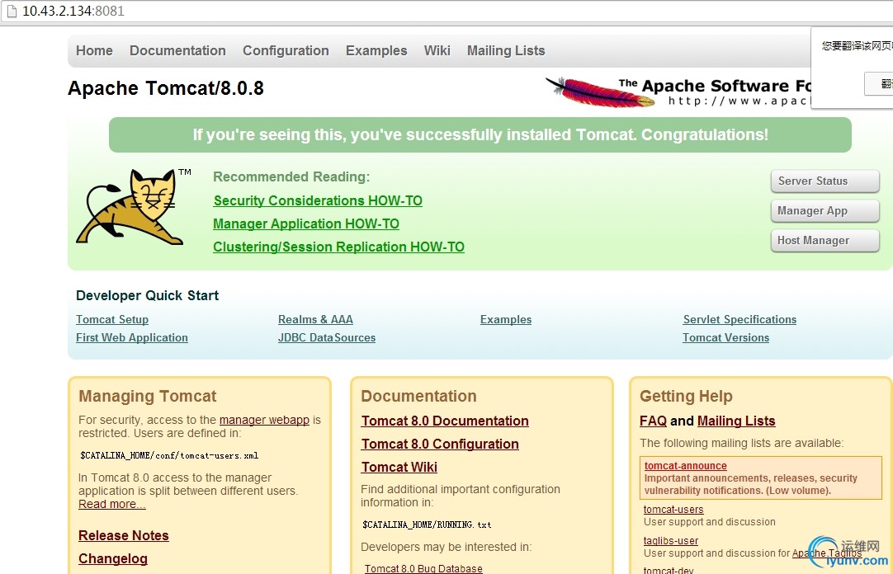893x574 pixels.
Task: Open the Tomcat Wiki link
Action: pyautogui.click(x=399, y=467)
